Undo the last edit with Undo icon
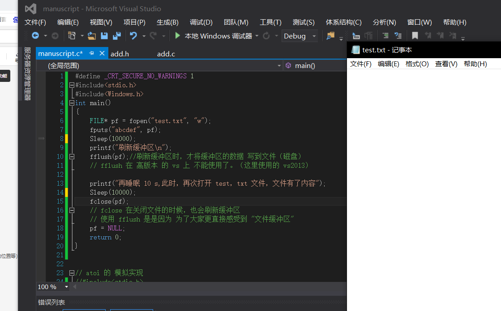This screenshot has height=311, width=501. tap(133, 36)
